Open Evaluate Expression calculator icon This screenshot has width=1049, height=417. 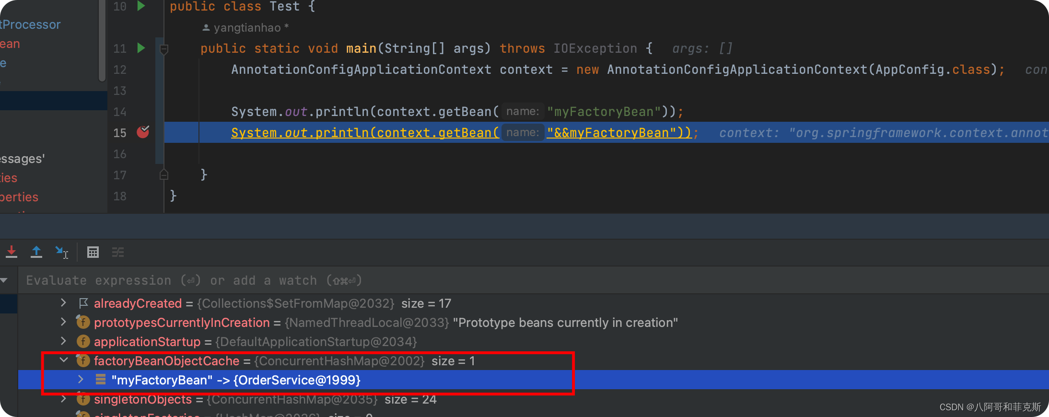(93, 252)
